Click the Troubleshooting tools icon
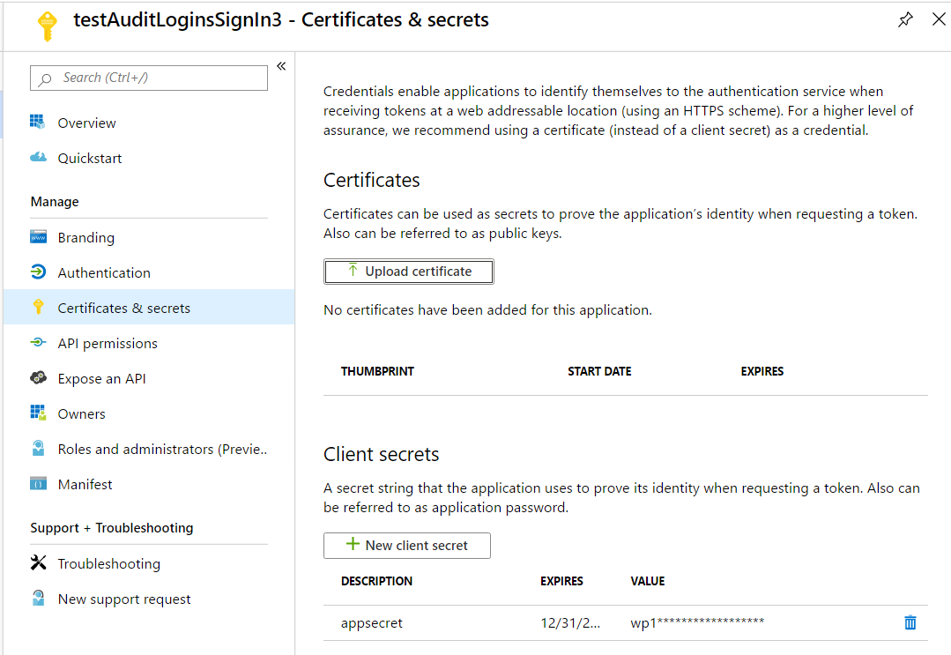 tap(38, 562)
